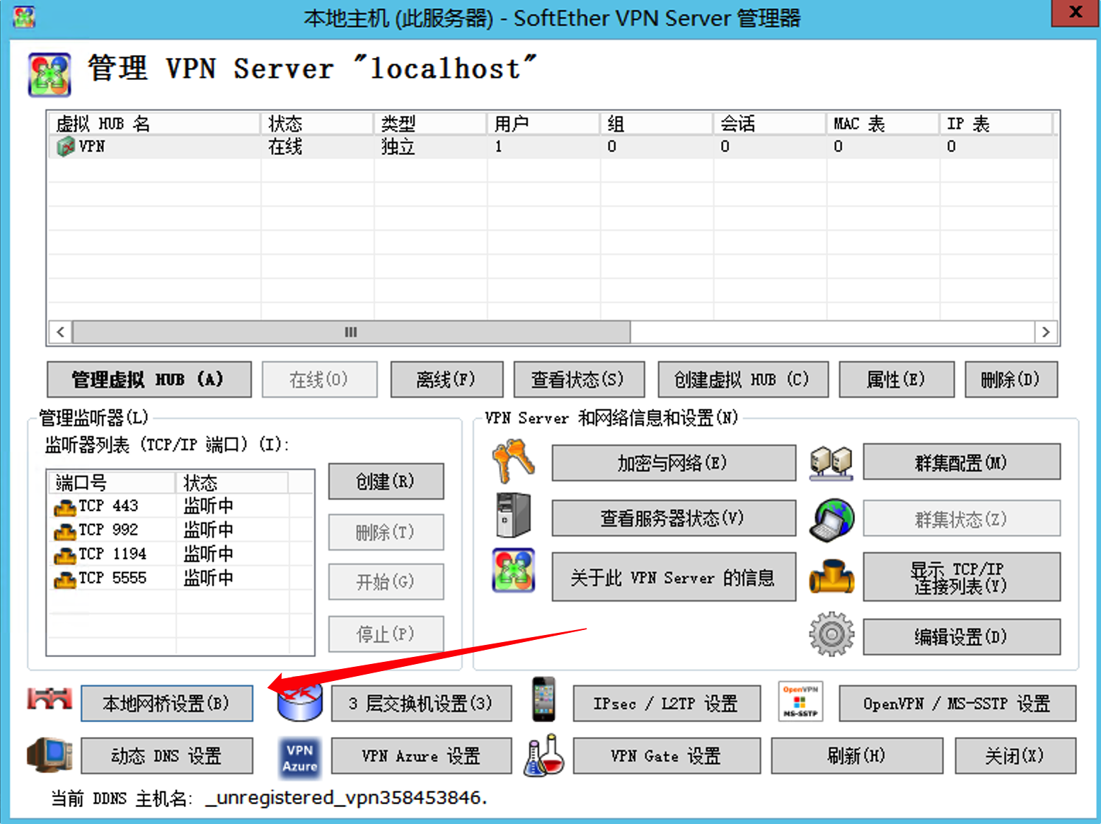Open VPN Gate 设置
This screenshot has height=824, width=1101.
(x=667, y=755)
